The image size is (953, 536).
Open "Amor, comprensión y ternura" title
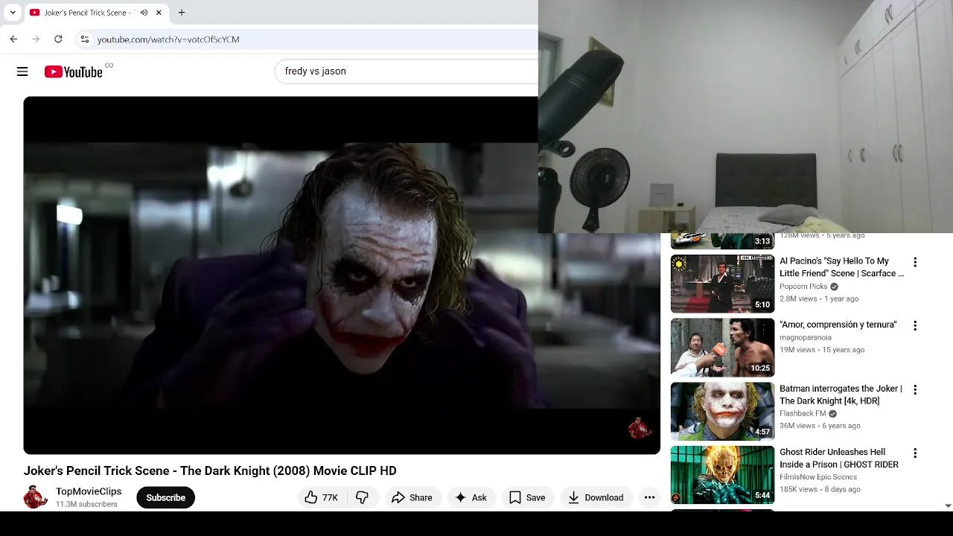[x=838, y=325]
